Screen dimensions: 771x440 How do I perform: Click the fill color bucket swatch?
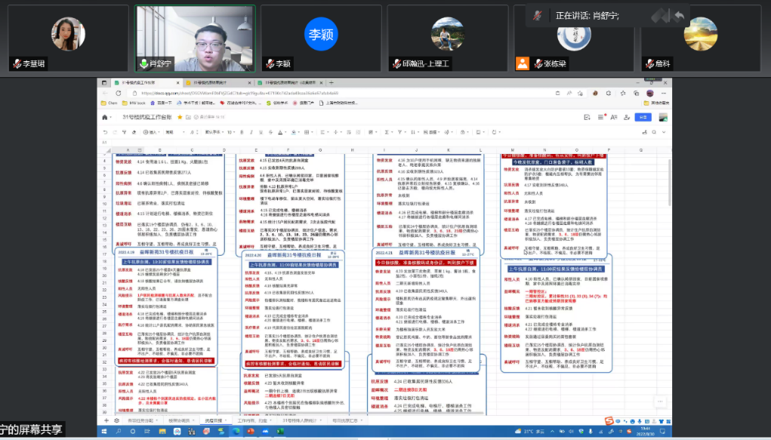pos(293,132)
